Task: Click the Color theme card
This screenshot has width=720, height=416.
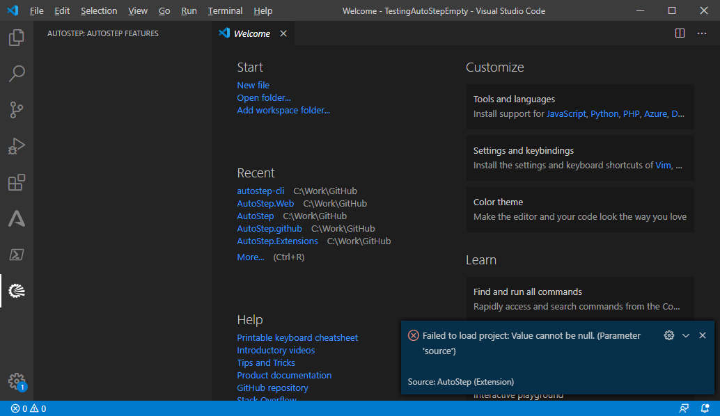Action: tap(580, 209)
